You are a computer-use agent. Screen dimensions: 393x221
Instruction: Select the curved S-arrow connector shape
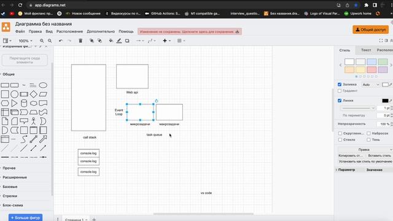[24, 139]
